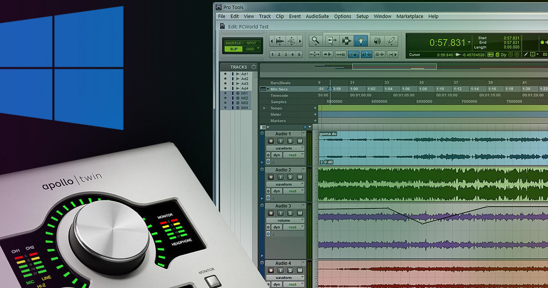Image resolution: width=548 pixels, height=288 pixels.
Task: Enable Shuffle edit mode
Action: 233,43
